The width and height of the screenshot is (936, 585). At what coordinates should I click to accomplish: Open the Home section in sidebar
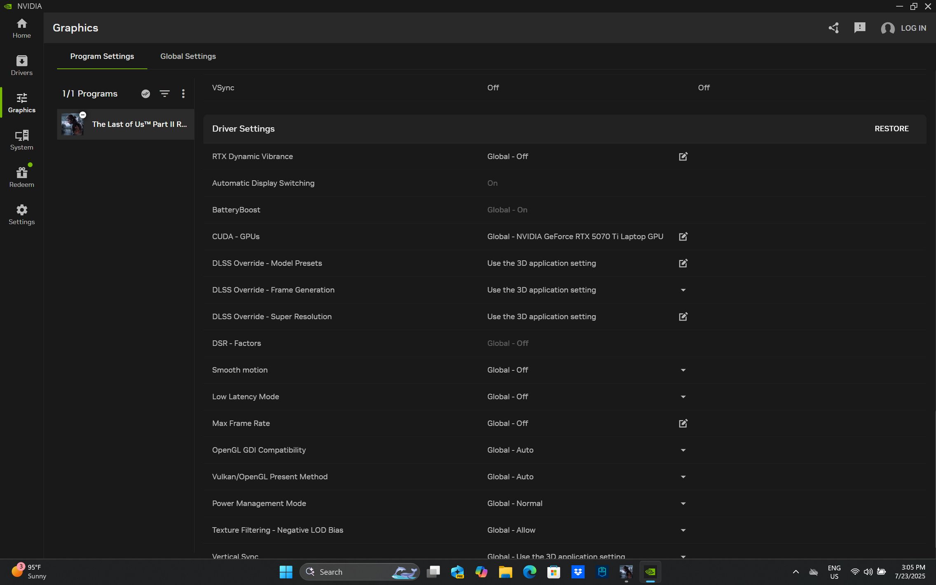click(x=21, y=28)
